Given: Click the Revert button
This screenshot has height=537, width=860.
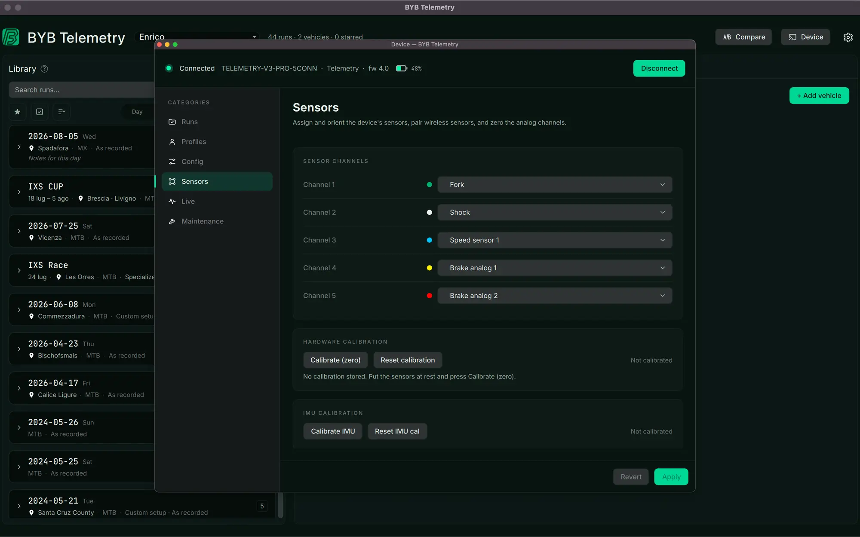Looking at the screenshot, I should (x=631, y=477).
